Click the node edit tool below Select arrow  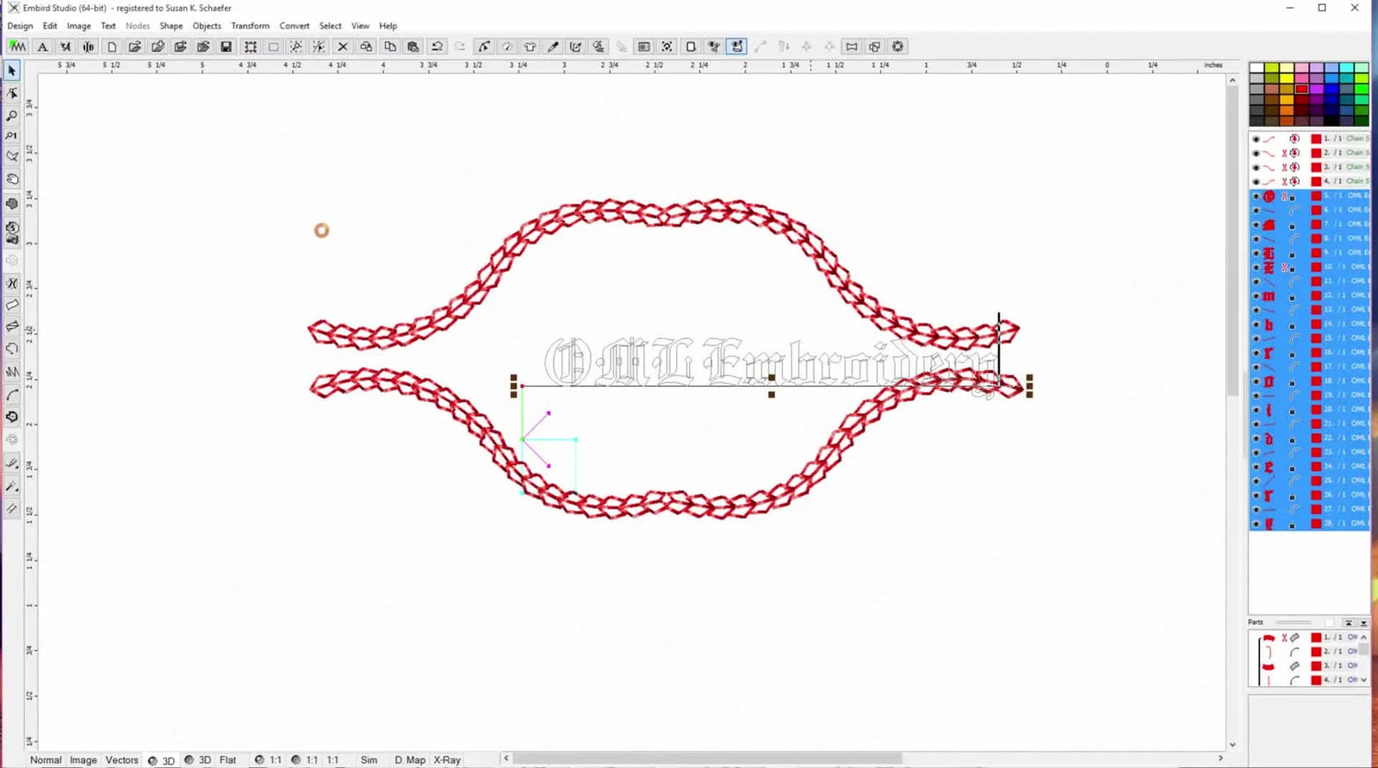[x=12, y=93]
